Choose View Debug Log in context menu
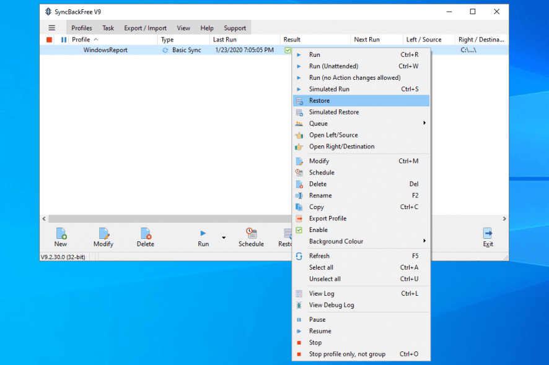This screenshot has height=365, width=549. coord(361,305)
